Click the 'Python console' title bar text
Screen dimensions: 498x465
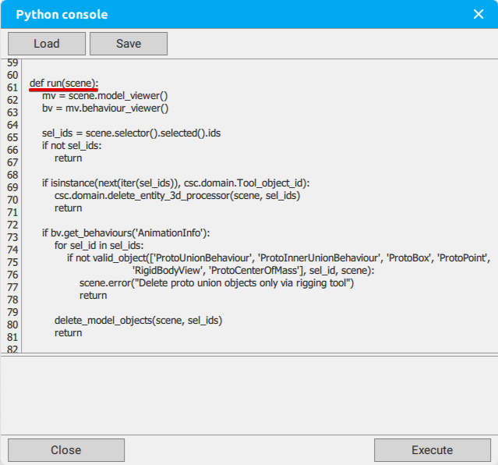[x=62, y=15]
